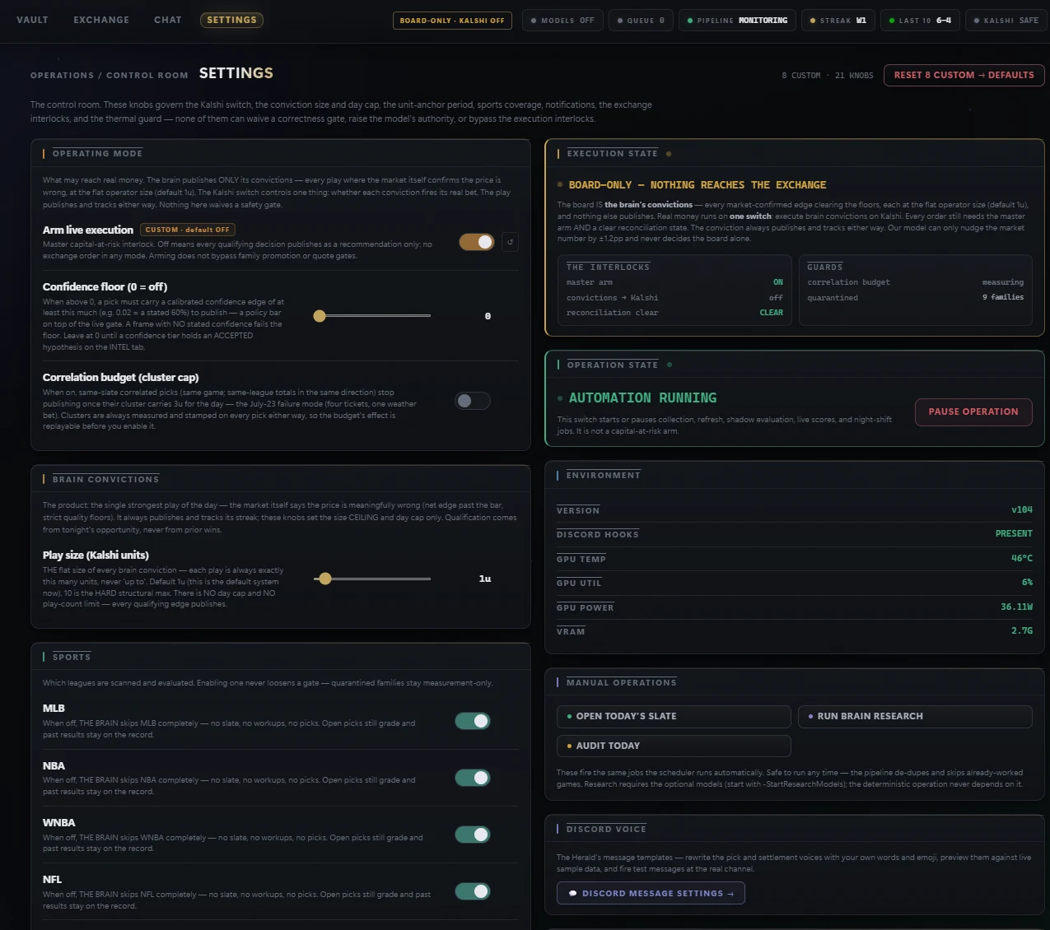Click the AUTOMATION RUNNING heading
Screen dimensions: 1050x930
point(642,398)
